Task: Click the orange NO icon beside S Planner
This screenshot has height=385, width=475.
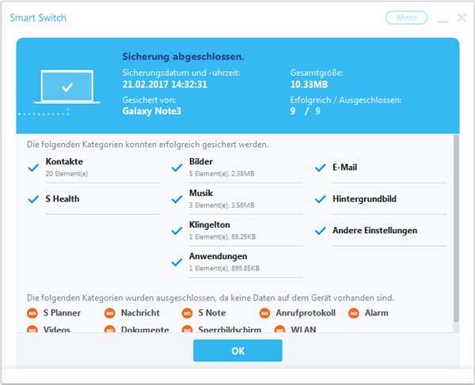Action: (32, 314)
